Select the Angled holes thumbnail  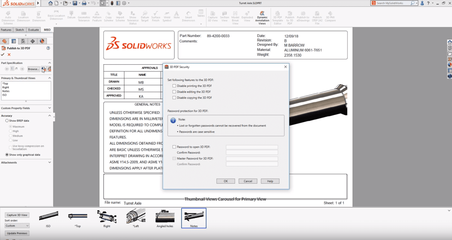(x=165, y=218)
